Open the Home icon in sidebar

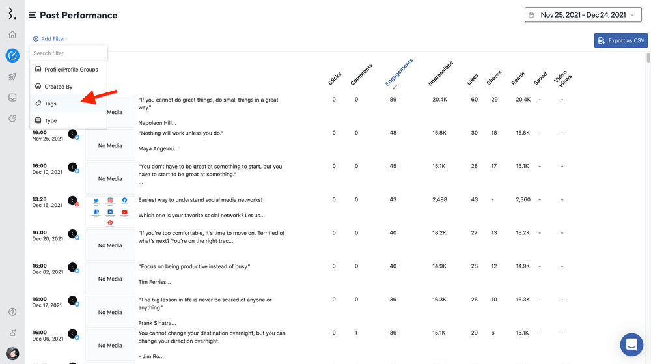(x=12, y=35)
